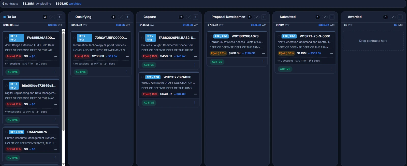Image resolution: width=407 pixels, height=166 pixels.
Task: Add a contract to the Qualifying column
Action: click(128, 17)
